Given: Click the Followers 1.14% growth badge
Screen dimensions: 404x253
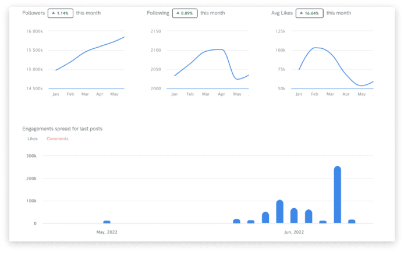Looking at the screenshot, I should [61, 13].
